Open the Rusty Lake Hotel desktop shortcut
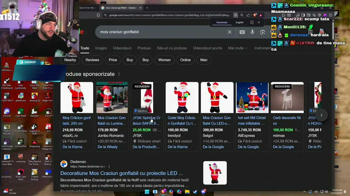This screenshot has height=196, width=350. [21, 175]
